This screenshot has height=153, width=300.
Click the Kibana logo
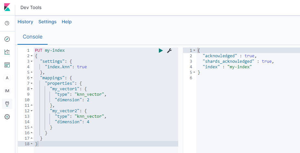click(x=7, y=7)
